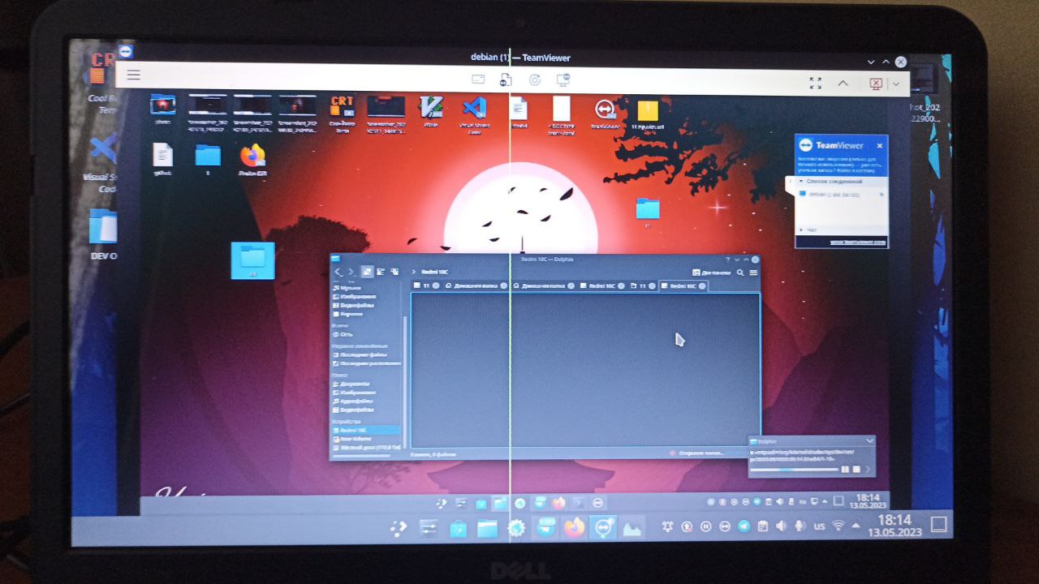Open Музыка in the Dolphin places sidebar
Screen dimensions: 1039x584
click(347, 288)
